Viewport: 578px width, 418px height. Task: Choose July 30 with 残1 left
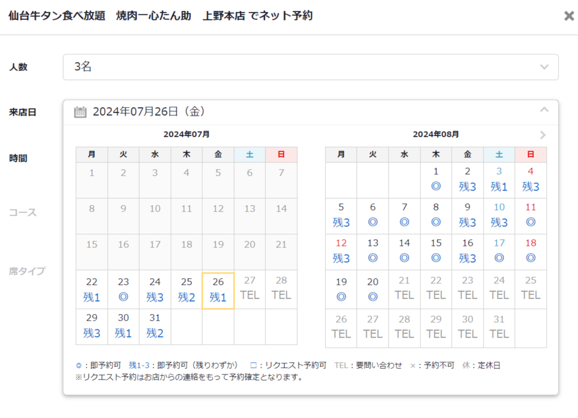coord(123,326)
